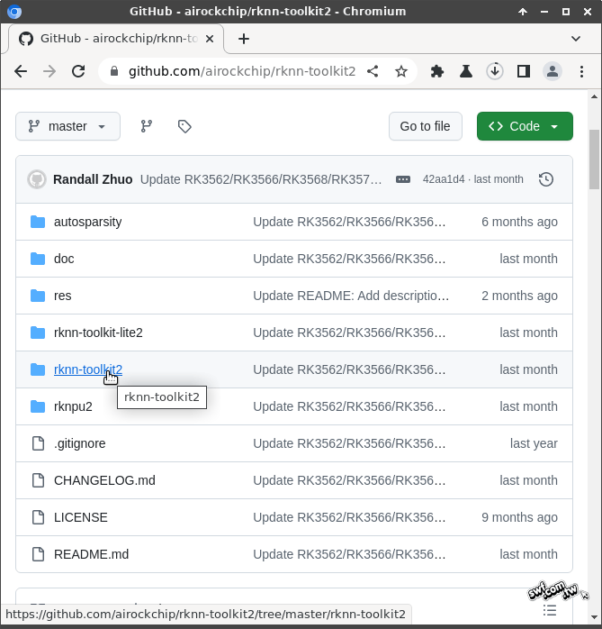Screen dimensions: 602x629
Task: Open the README.md file
Action: coord(91,554)
